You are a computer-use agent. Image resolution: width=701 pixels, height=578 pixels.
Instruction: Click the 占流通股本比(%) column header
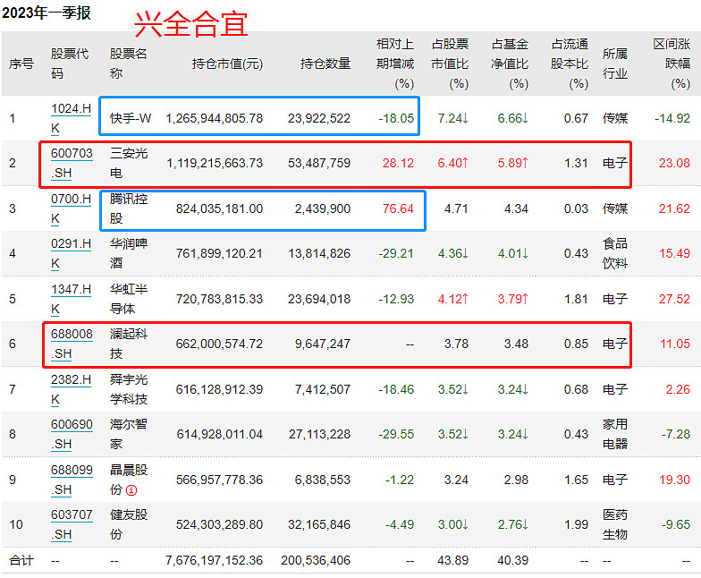pyautogui.click(x=570, y=64)
